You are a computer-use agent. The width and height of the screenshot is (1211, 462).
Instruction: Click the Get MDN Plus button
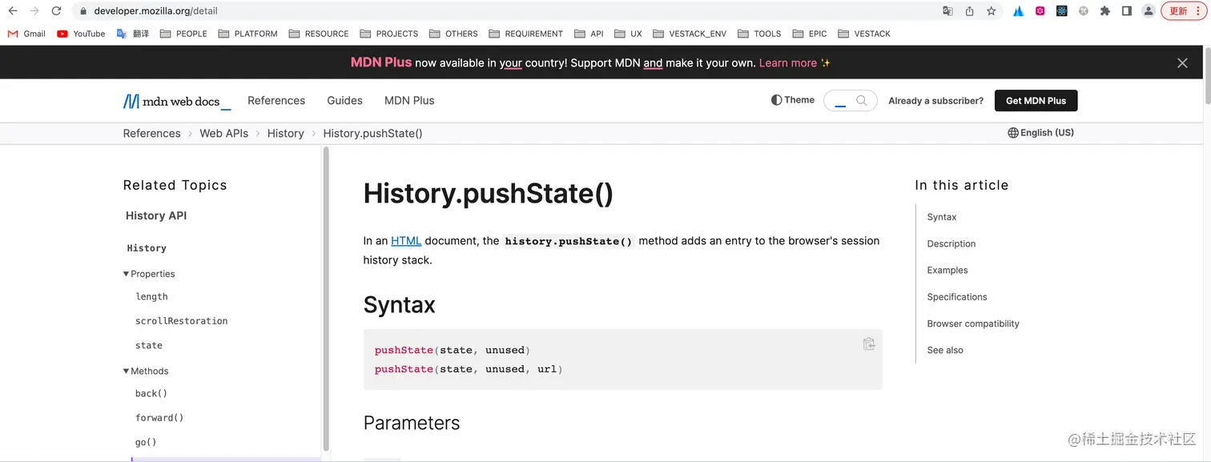tap(1036, 101)
